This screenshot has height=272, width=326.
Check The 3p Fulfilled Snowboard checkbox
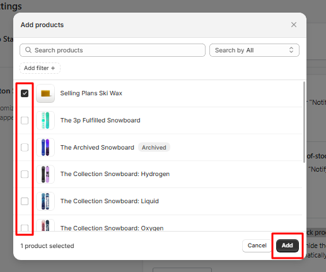[x=25, y=121]
